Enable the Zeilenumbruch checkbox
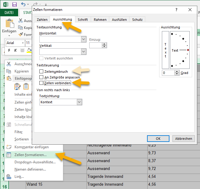The image size is (200, 189). click(41, 72)
